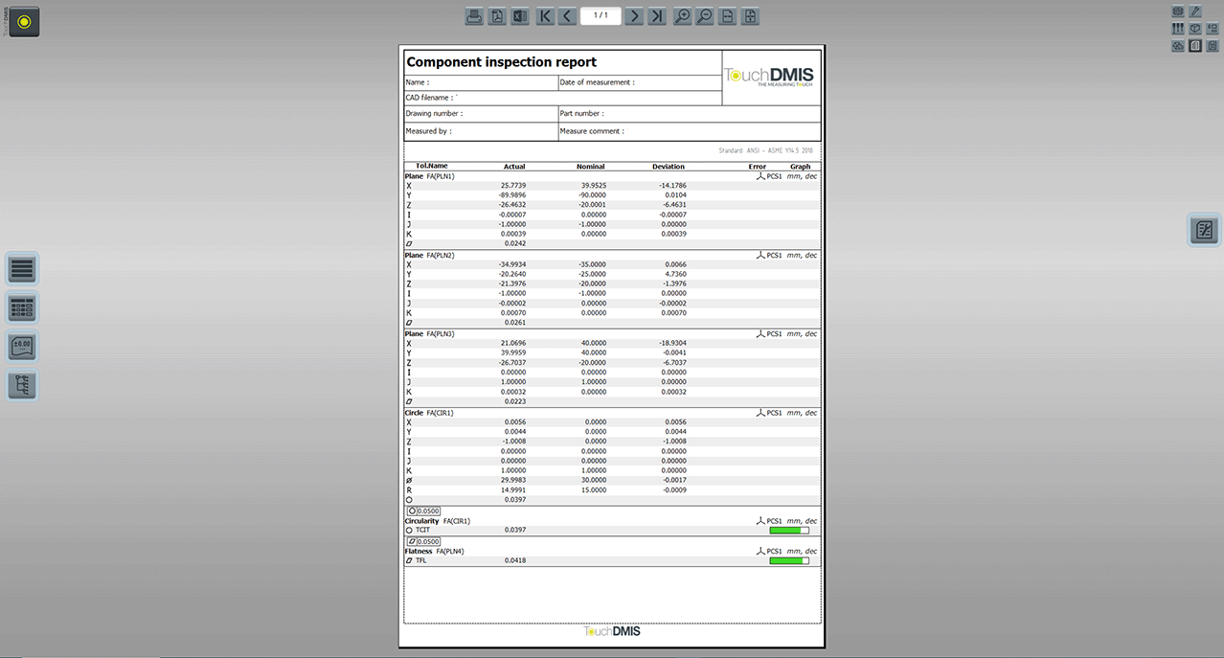This screenshot has width=1224, height=658.
Task: Go to the previous report page
Action: click(567, 16)
